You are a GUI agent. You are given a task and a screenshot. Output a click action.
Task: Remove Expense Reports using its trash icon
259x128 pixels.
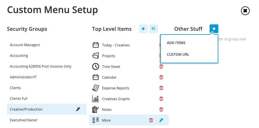(161, 88)
